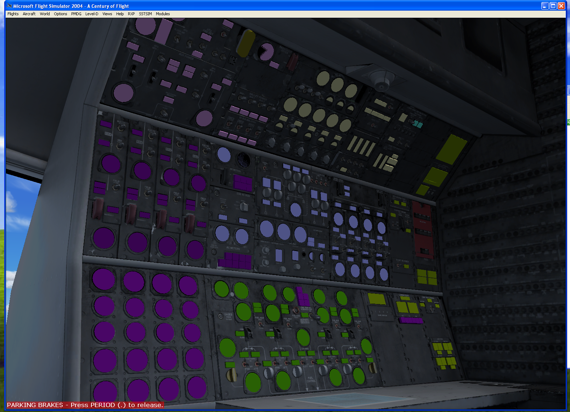The height and width of the screenshot is (412, 570).
Task: Click the yellow handle on overhead panel
Action: click(x=246, y=43)
